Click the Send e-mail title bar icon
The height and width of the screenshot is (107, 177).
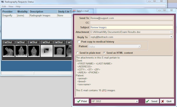[74, 11]
